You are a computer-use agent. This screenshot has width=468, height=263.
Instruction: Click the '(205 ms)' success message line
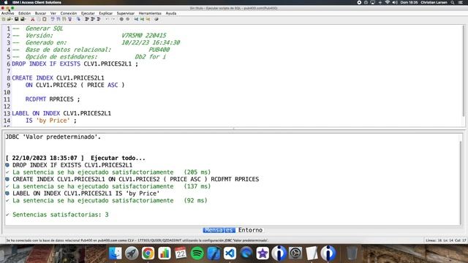pos(111,172)
